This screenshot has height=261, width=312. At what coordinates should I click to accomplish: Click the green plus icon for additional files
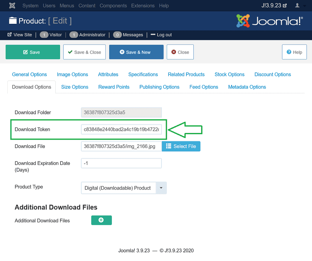pyautogui.click(x=101, y=220)
